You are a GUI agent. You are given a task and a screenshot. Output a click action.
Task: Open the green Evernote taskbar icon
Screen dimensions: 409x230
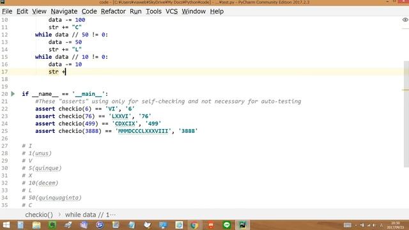pyautogui.click(x=52, y=225)
